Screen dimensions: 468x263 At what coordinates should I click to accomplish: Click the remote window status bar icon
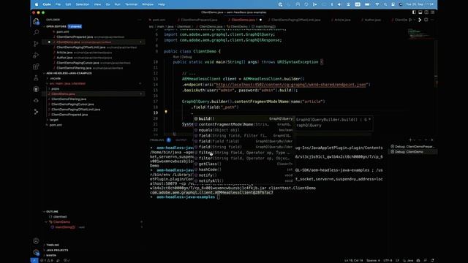point(34,260)
